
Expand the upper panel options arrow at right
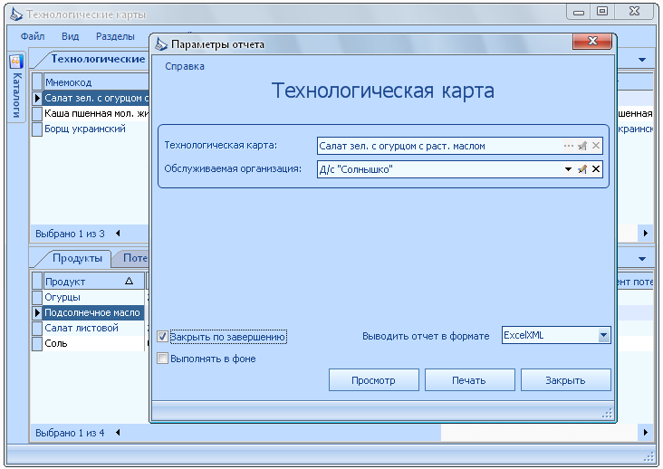642,60
